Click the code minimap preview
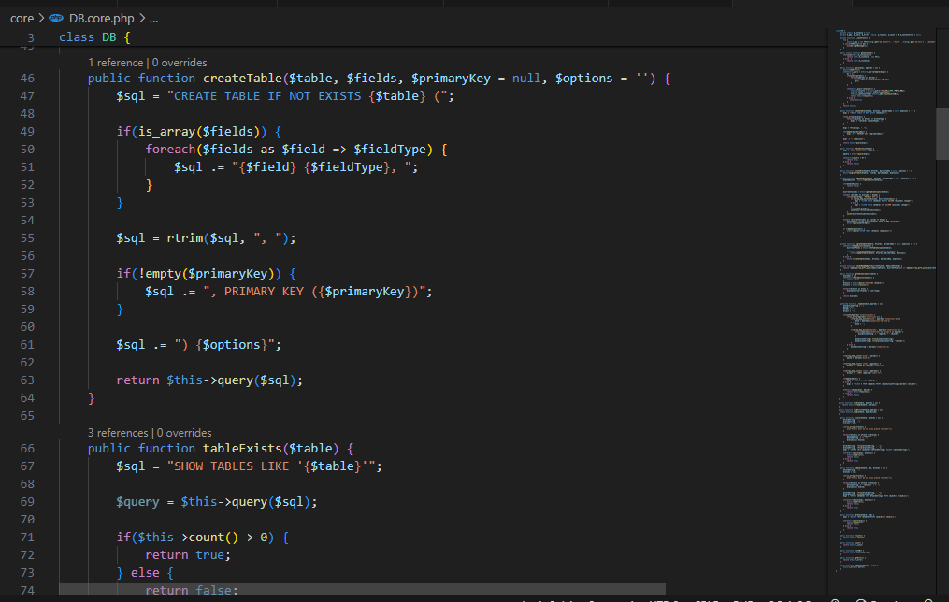 click(x=884, y=280)
